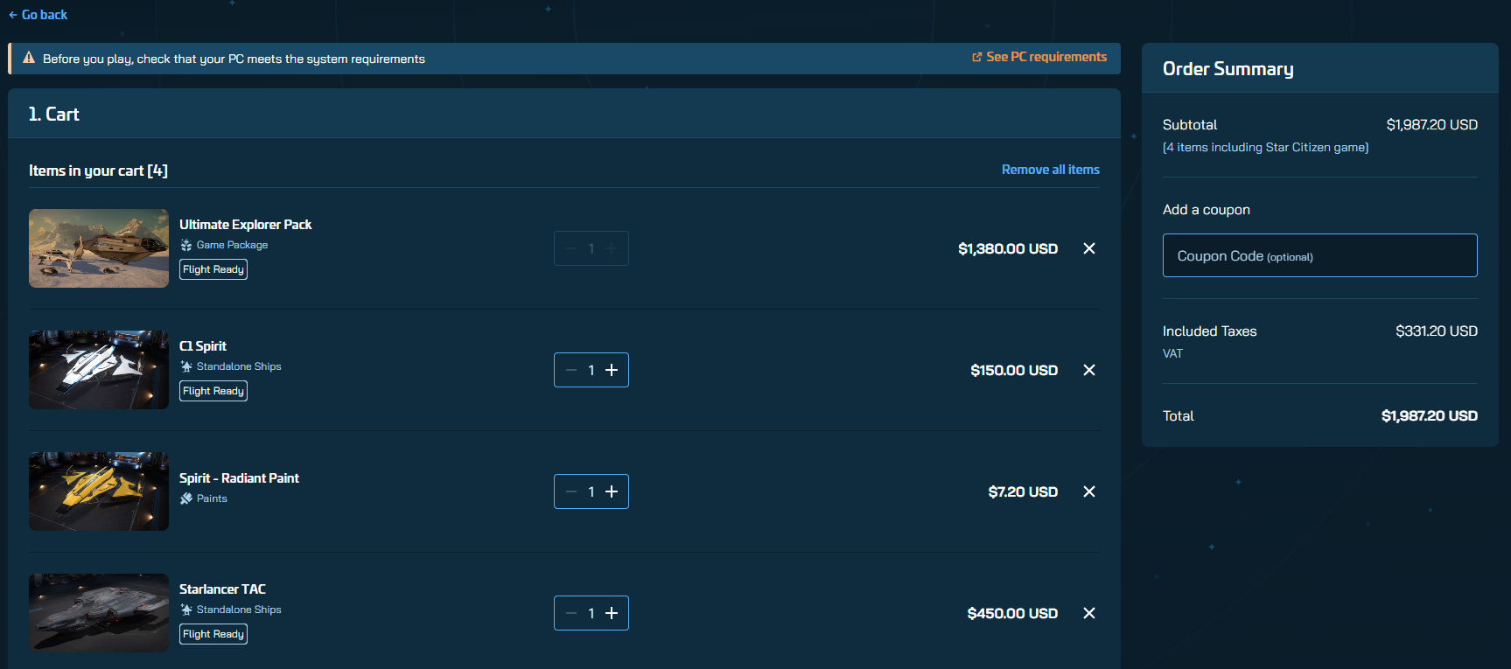
Task: Click Standalone Ships label under C1 Spirit
Action: click(x=239, y=366)
